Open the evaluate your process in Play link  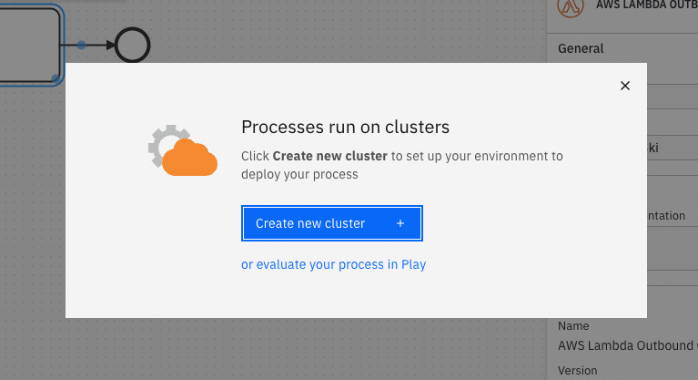[x=333, y=264]
